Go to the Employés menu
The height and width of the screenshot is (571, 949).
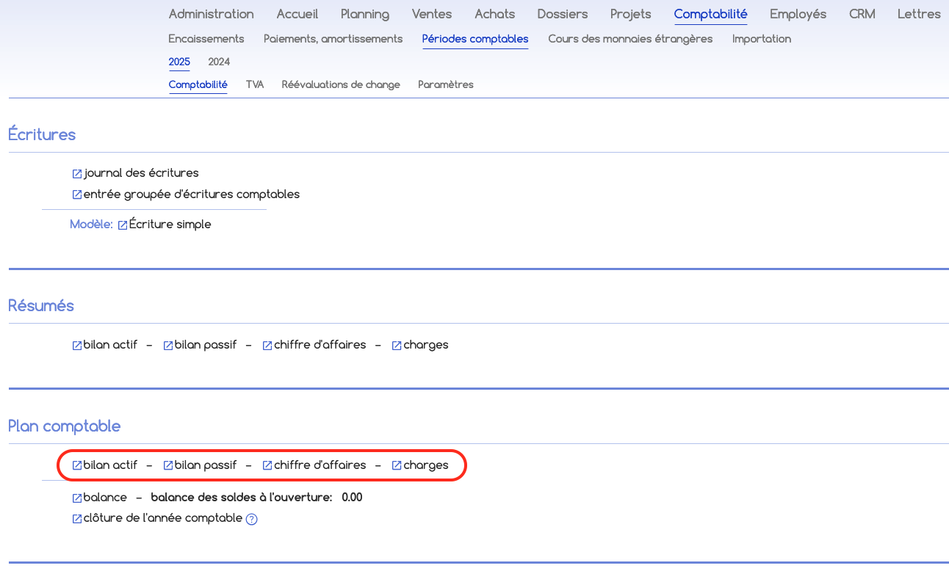(x=798, y=14)
